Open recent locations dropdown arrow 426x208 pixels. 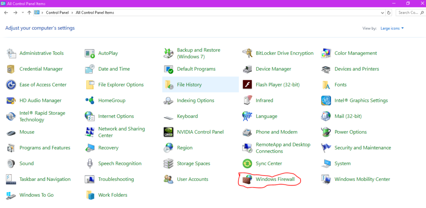[22, 13]
